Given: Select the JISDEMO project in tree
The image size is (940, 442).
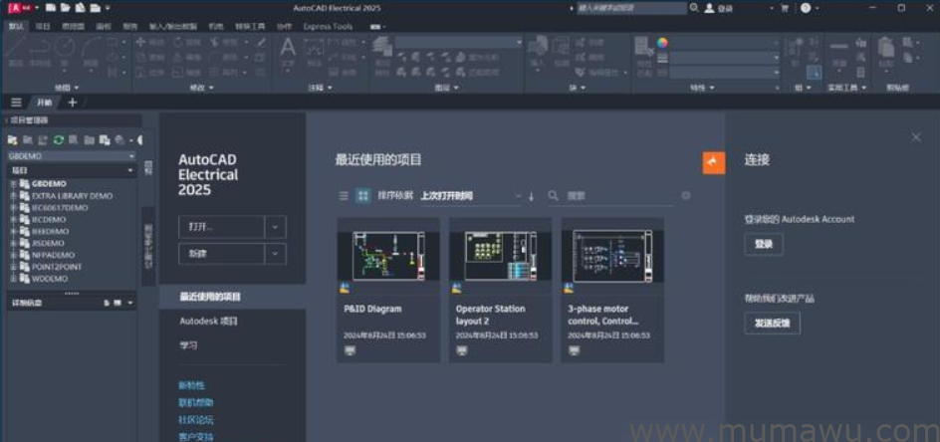Looking at the screenshot, I should tap(48, 243).
